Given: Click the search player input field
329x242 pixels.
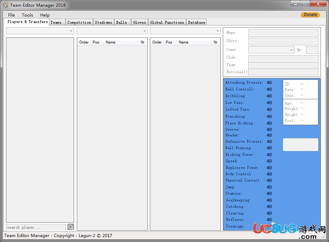Looking at the screenshot, I should pos(36,227).
